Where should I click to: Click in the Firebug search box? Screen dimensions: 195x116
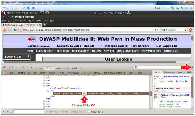(x=158, y=67)
